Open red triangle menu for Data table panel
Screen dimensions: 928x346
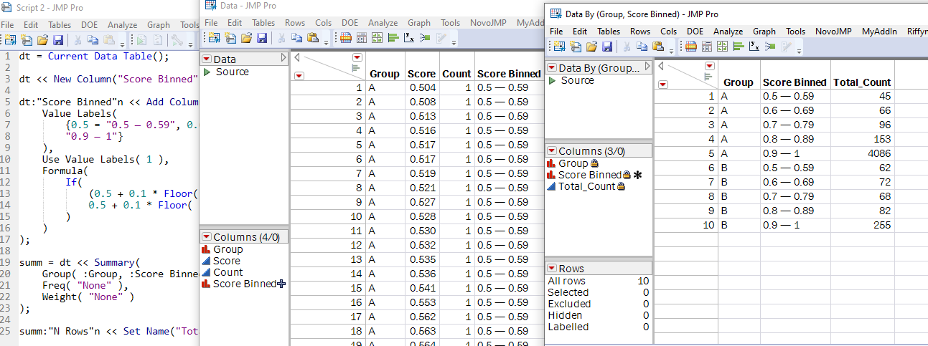point(207,59)
